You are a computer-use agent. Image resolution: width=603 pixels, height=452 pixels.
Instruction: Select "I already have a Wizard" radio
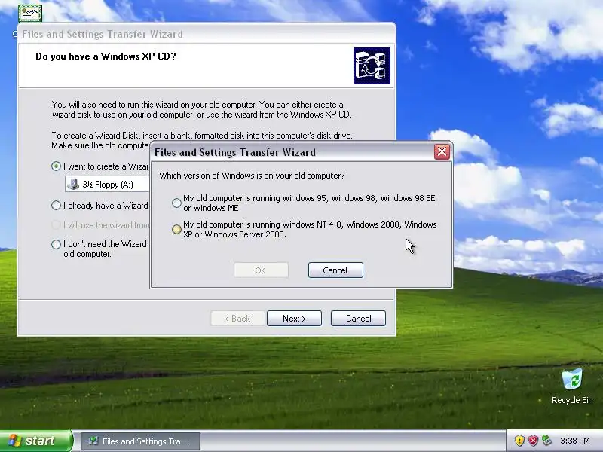56,205
